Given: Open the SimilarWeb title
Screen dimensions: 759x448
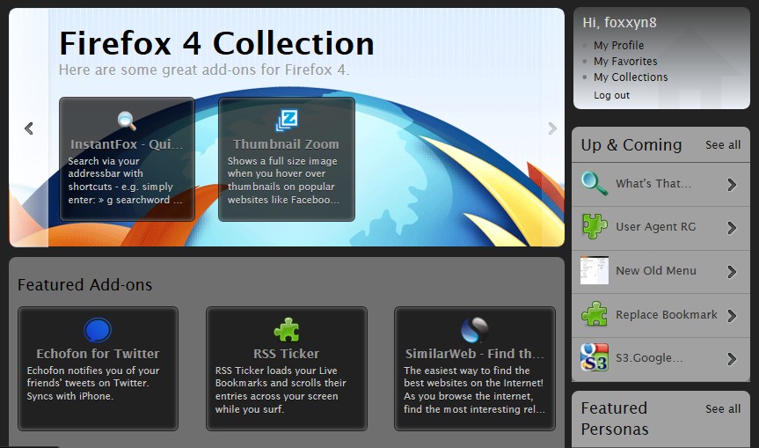Looking at the screenshot, I should 475,354.
